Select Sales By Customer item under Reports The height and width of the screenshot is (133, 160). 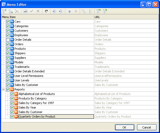click(x=30, y=112)
